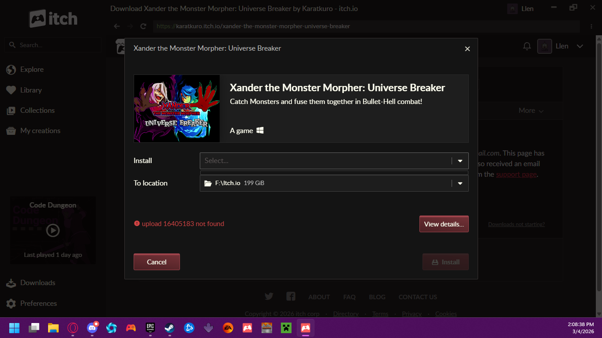Open the BLOG footer link
The image size is (602, 338).
coord(377,297)
